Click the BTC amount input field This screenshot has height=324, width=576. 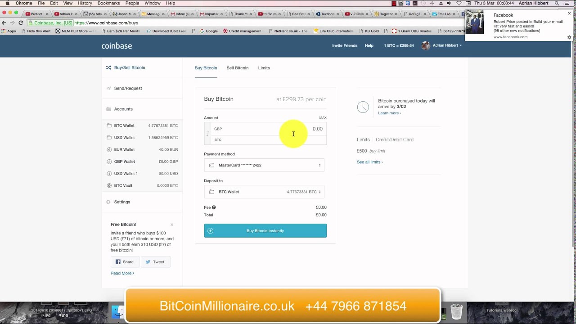269,139
